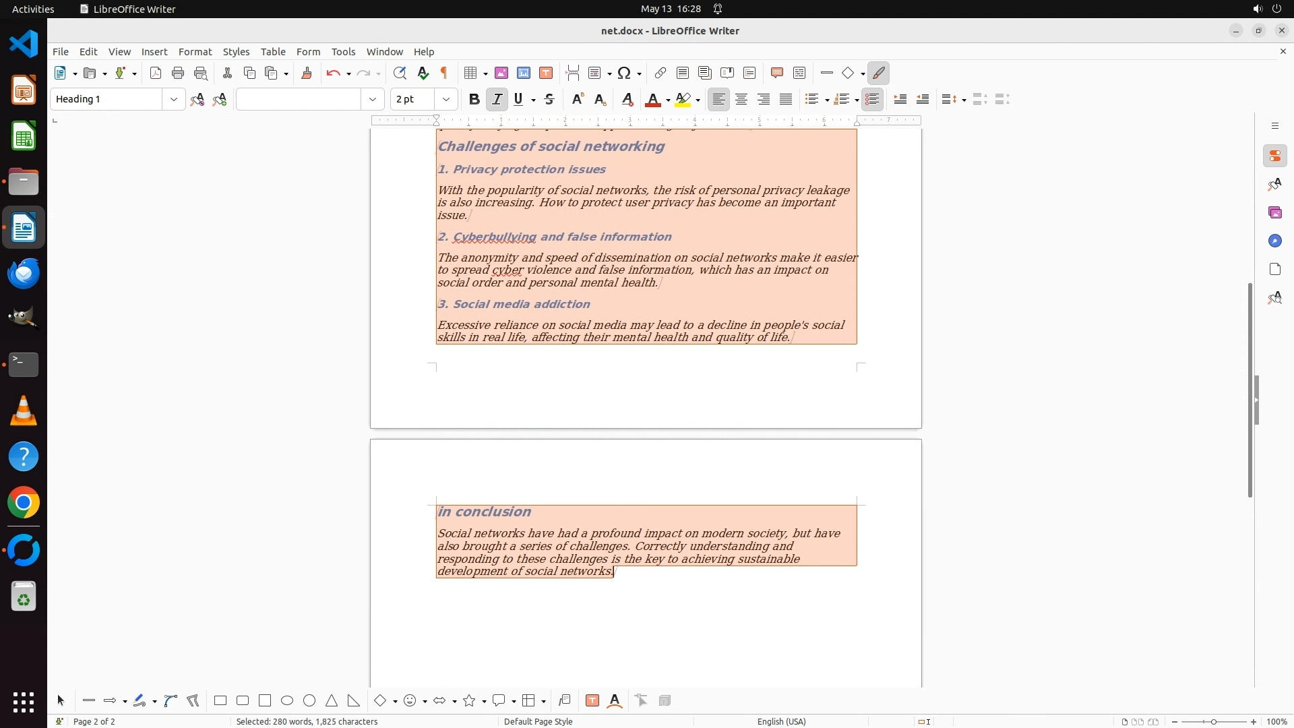Toggle Bold formatting
Screen dimensions: 1294x728
point(474,100)
